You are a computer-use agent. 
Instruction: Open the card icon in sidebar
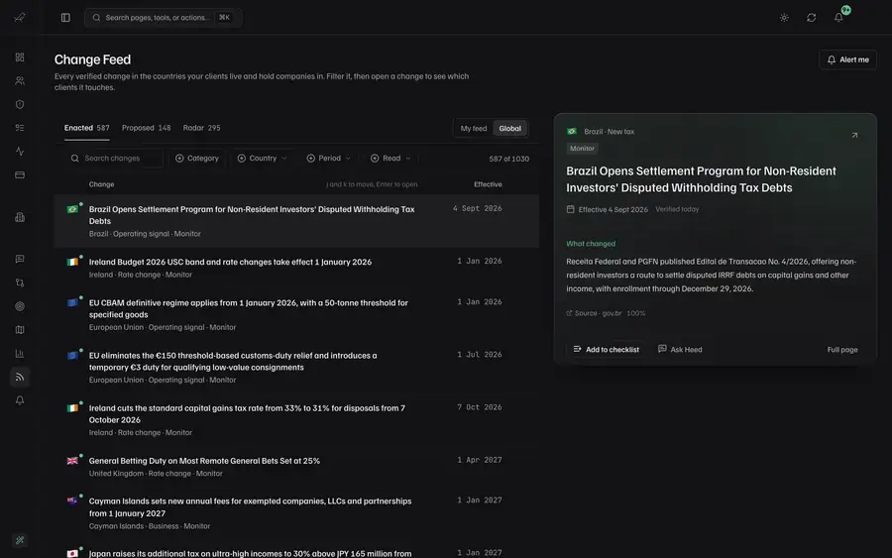[x=20, y=175]
